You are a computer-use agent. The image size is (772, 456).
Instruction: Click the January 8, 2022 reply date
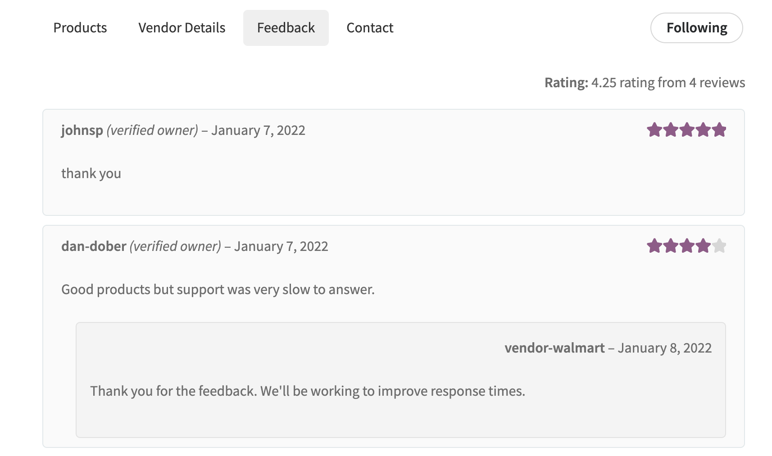pos(664,348)
